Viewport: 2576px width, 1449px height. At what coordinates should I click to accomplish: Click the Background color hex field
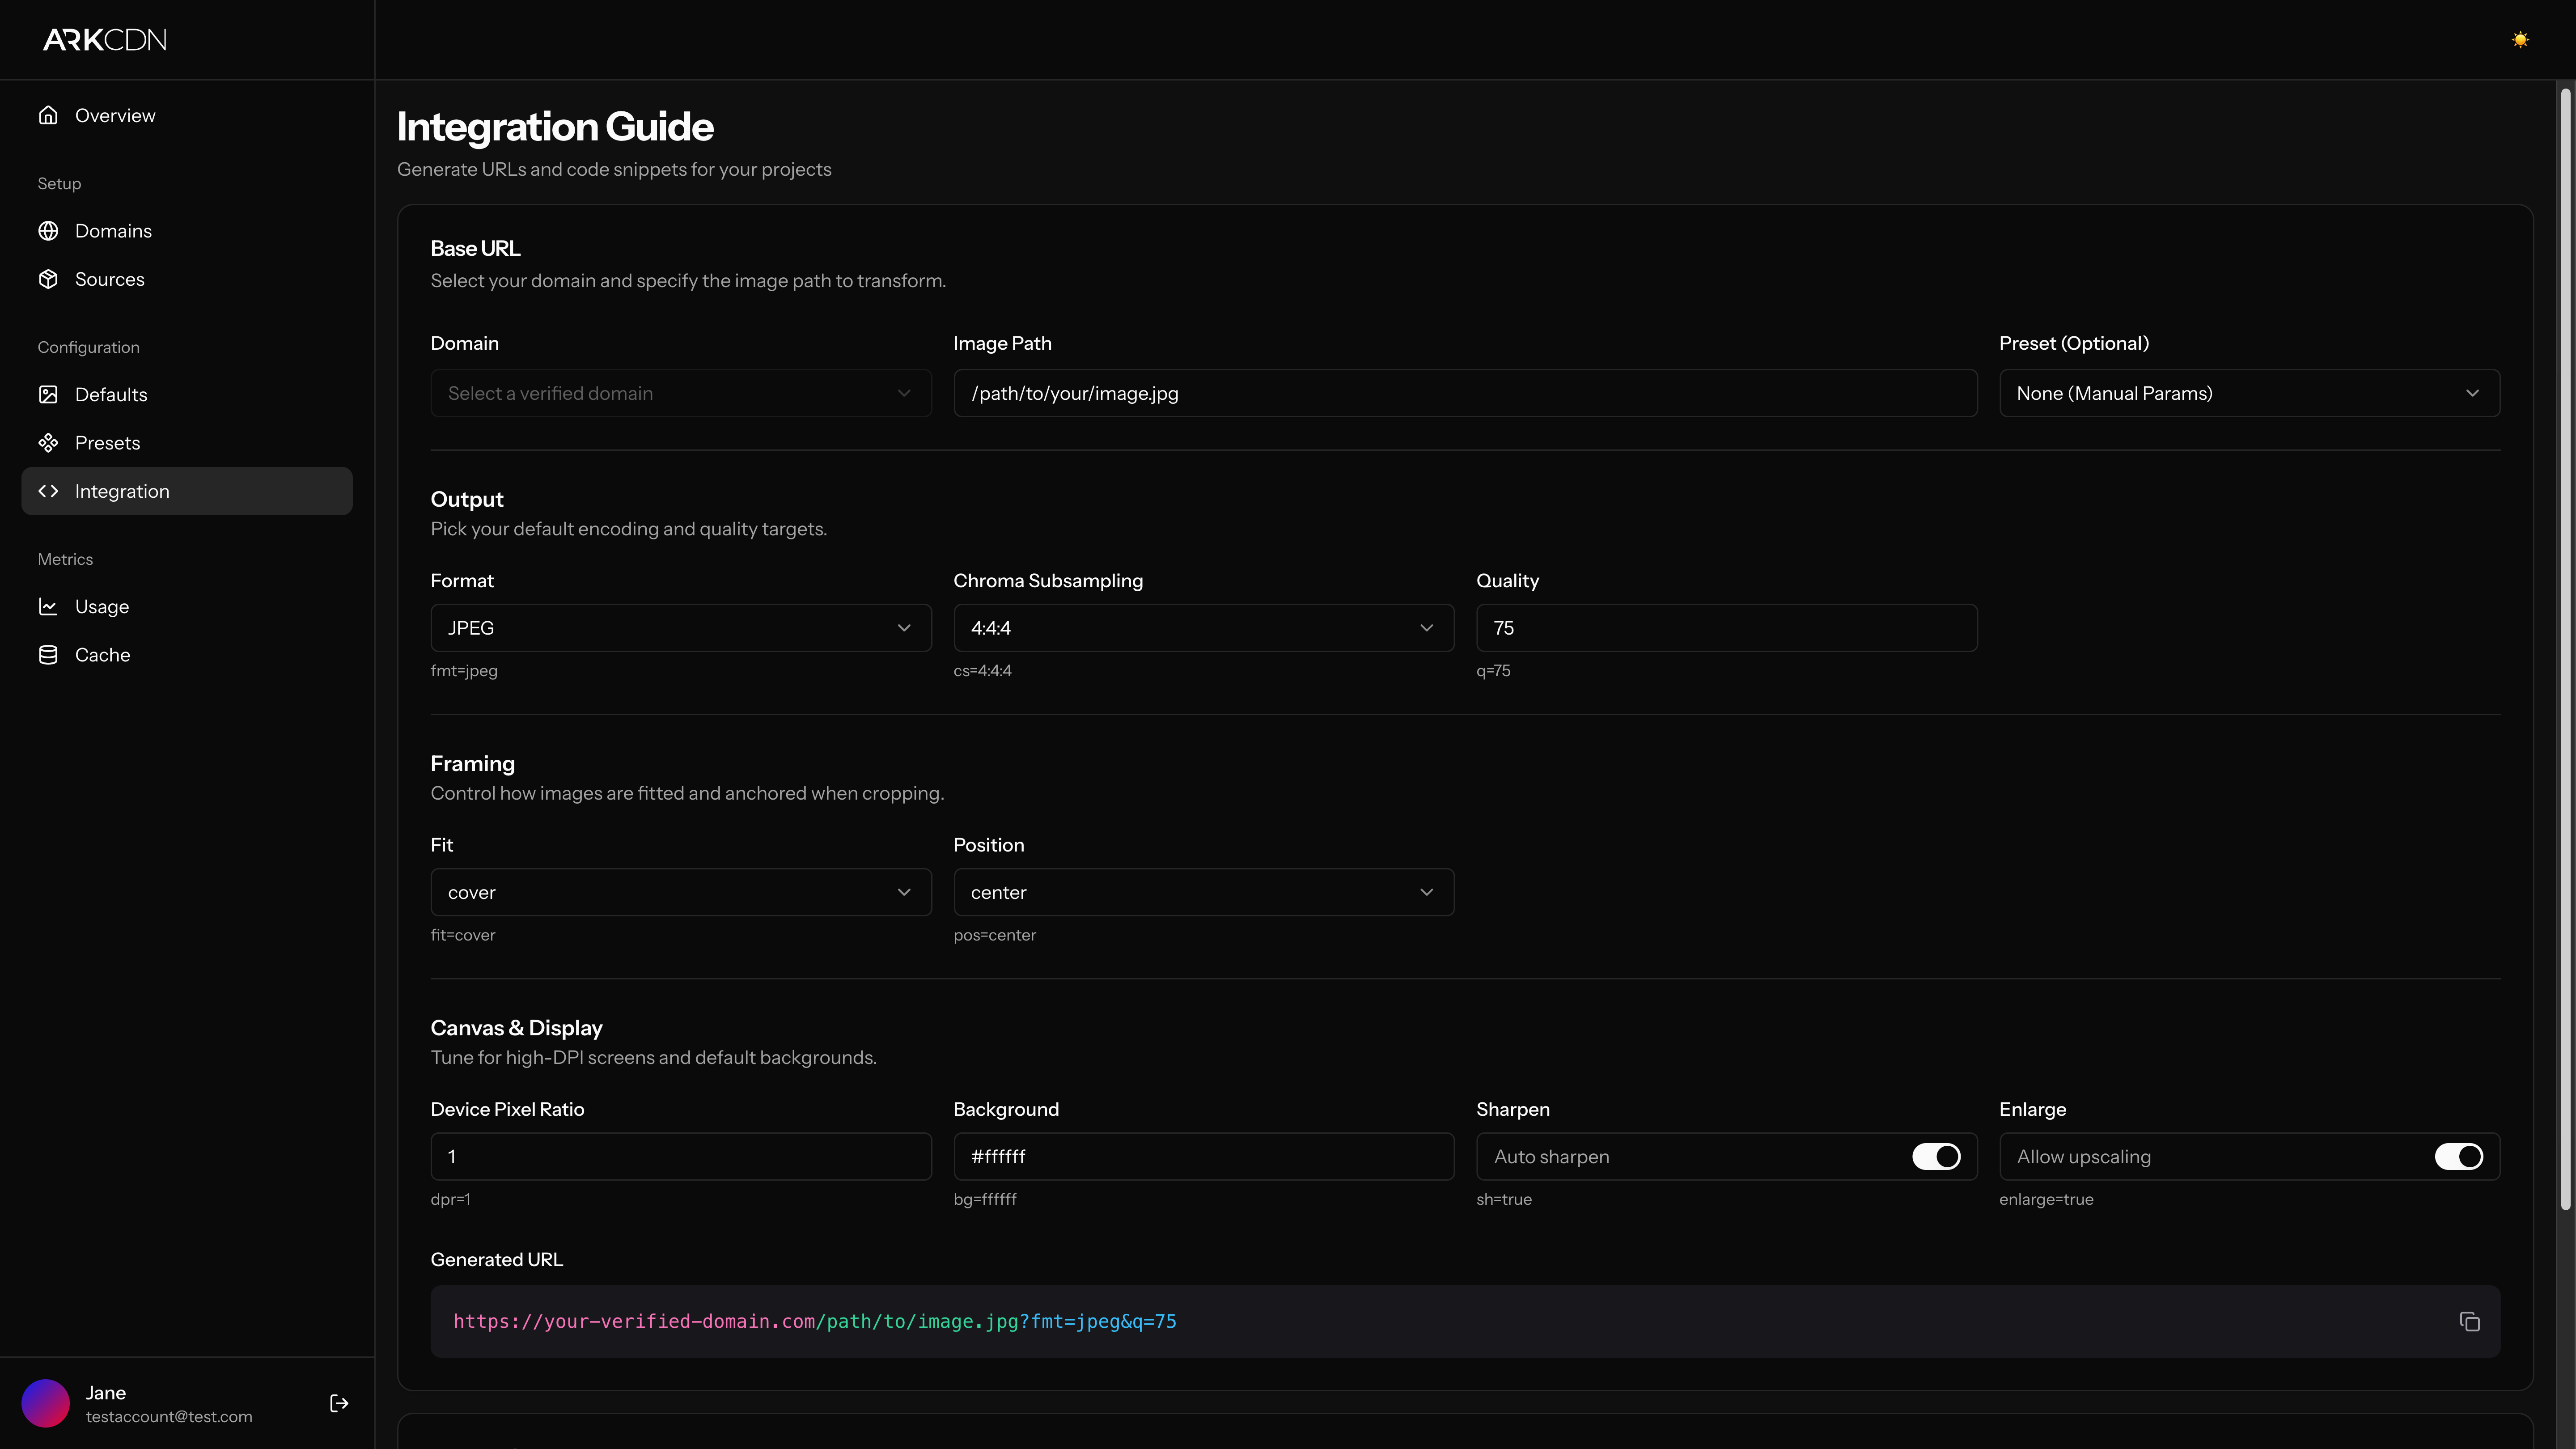(x=1203, y=1156)
